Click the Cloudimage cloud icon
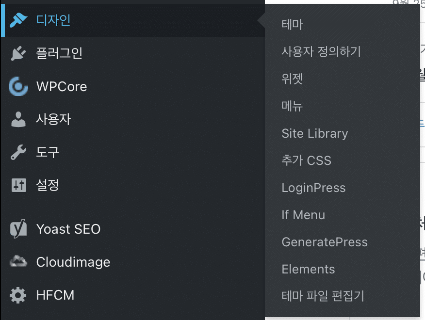425x320 pixels. (18, 261)
